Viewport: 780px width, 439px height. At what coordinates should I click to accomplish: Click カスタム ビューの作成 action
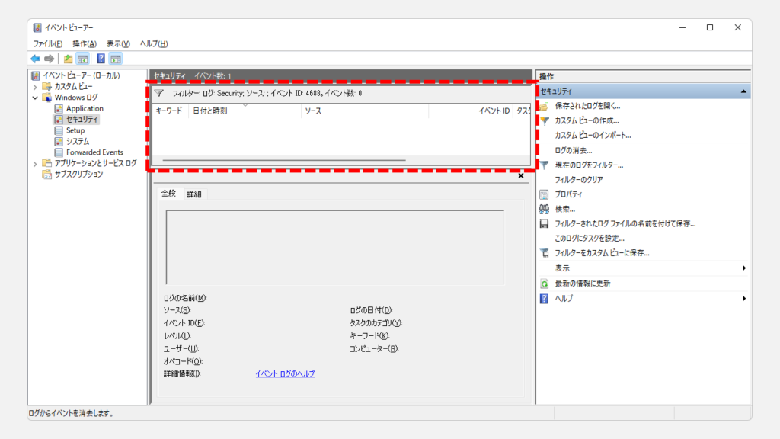pyautogui.click(x=587, y=120)
